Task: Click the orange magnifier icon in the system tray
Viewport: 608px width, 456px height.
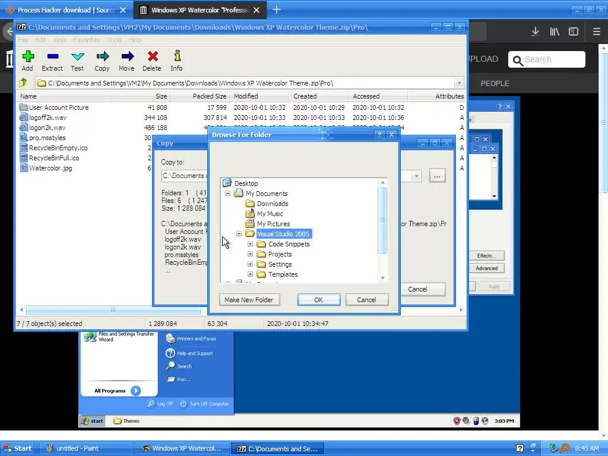Action: coord(565,448)
